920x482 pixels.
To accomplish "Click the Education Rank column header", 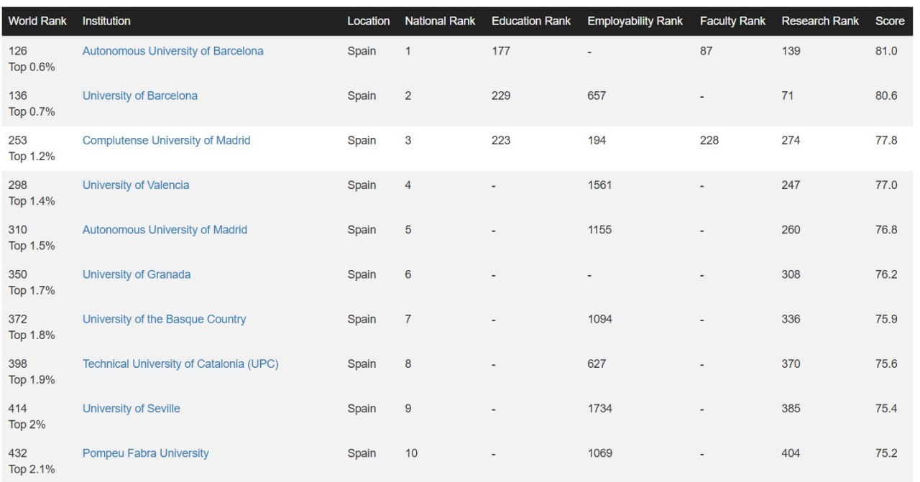I will 531,21.
